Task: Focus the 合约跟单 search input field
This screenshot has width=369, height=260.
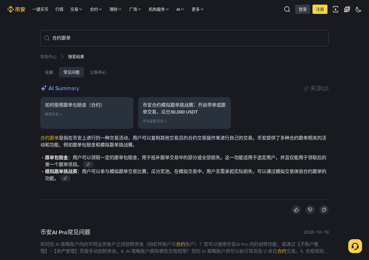Action: click(x=184, y=38)
